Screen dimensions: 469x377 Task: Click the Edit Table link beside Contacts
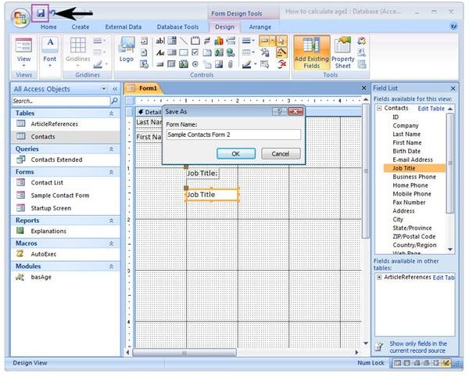tap(431, 108)
